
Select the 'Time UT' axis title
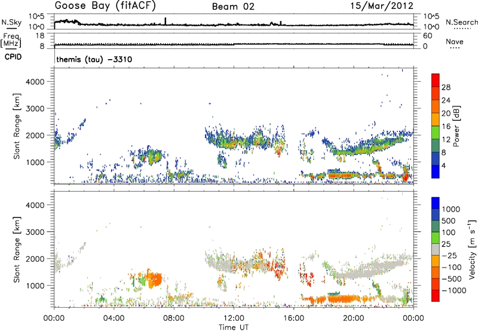coord(234,327)
